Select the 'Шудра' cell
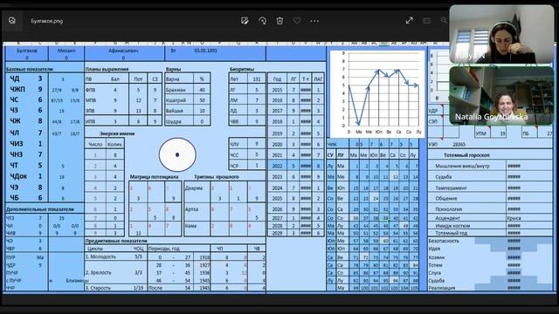 [180, 121]
